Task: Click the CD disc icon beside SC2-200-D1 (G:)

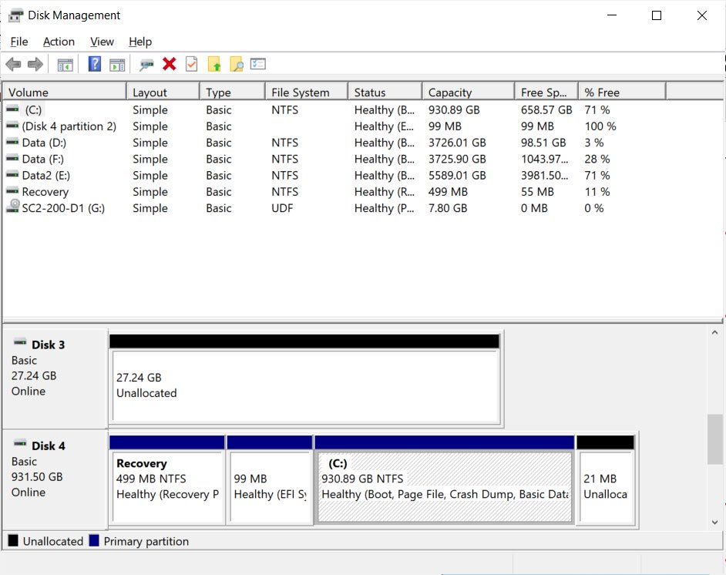Action: pos(12,207)
